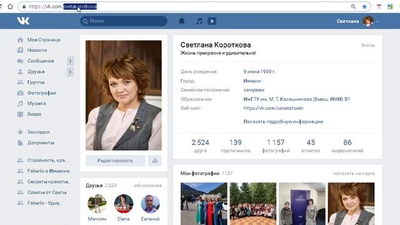
Task: Click the 2 524 друга counter
Action: tap(200, 146)
